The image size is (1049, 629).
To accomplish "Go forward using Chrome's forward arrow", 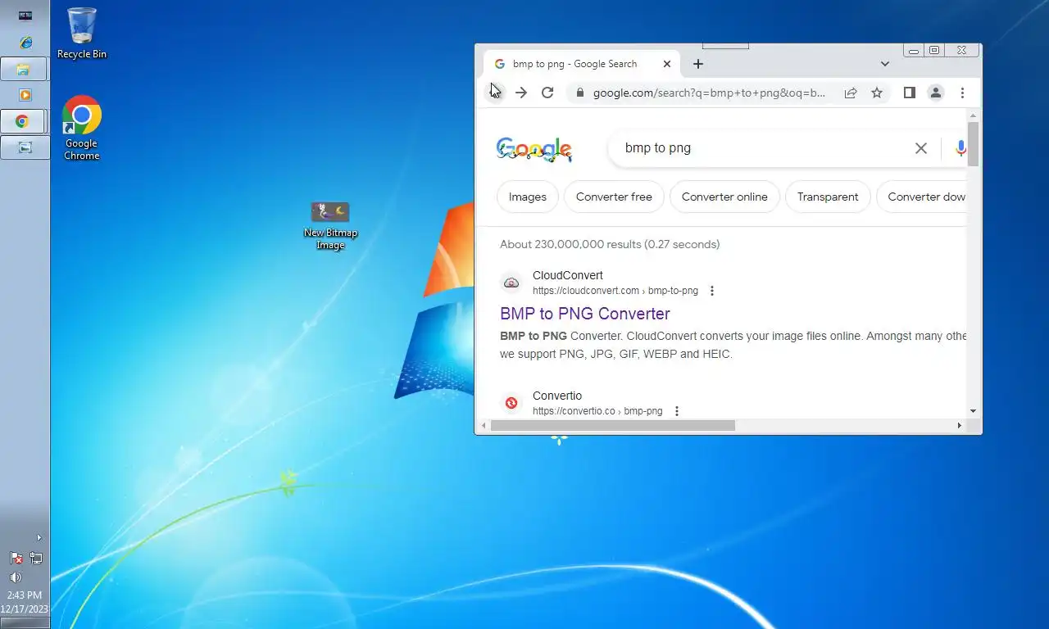I will click(x=521, y=93).
